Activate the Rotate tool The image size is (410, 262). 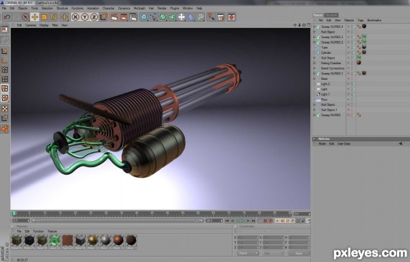53,17
